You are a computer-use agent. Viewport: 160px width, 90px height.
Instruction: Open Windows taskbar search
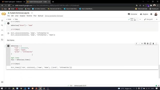(5, 88)
